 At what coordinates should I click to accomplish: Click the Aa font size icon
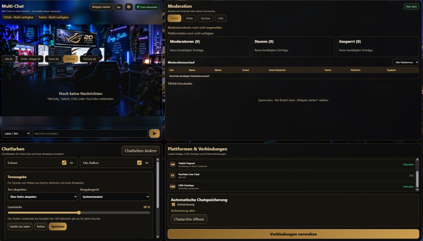[x=119, y=7]
